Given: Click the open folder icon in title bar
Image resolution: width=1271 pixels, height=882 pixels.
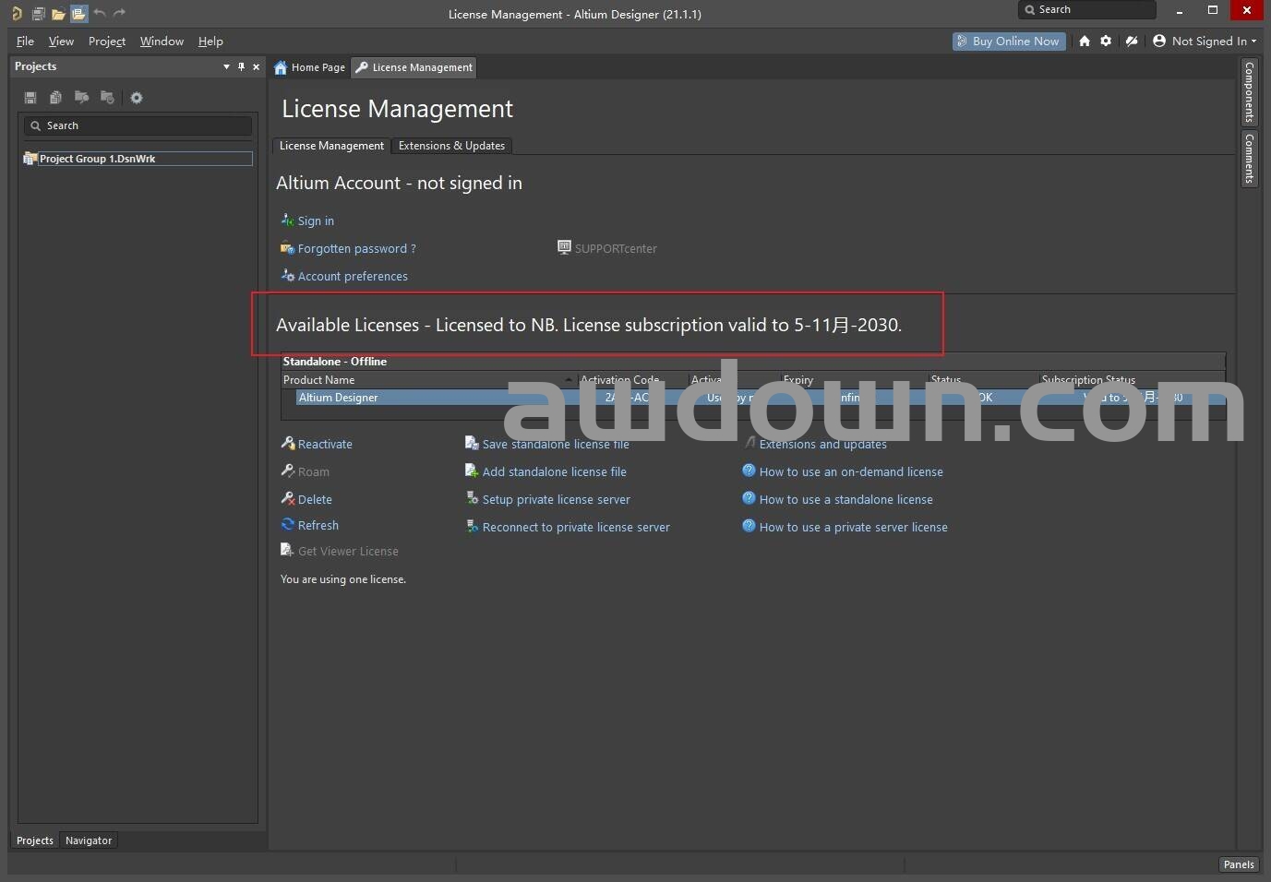Looking at the screenshot, I should click(x=58, y=14).
